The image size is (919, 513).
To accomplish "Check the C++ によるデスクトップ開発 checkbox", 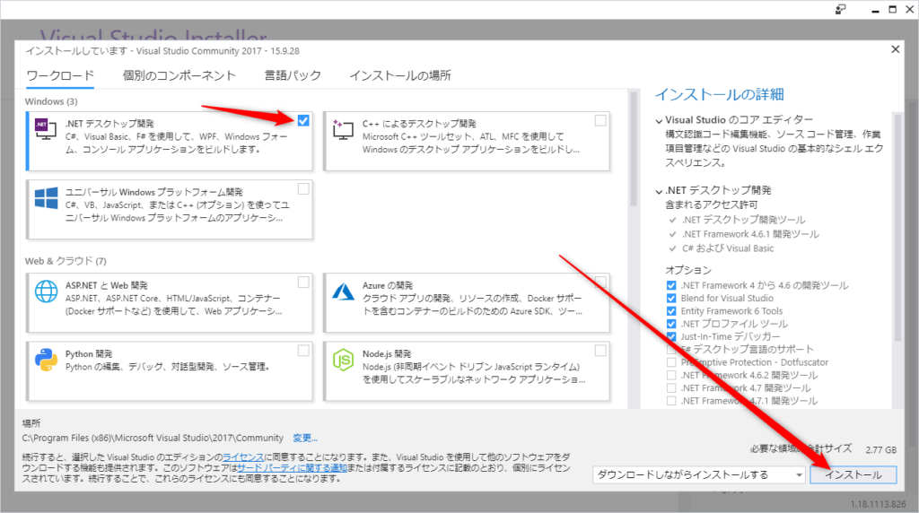I will click(600, 121).
